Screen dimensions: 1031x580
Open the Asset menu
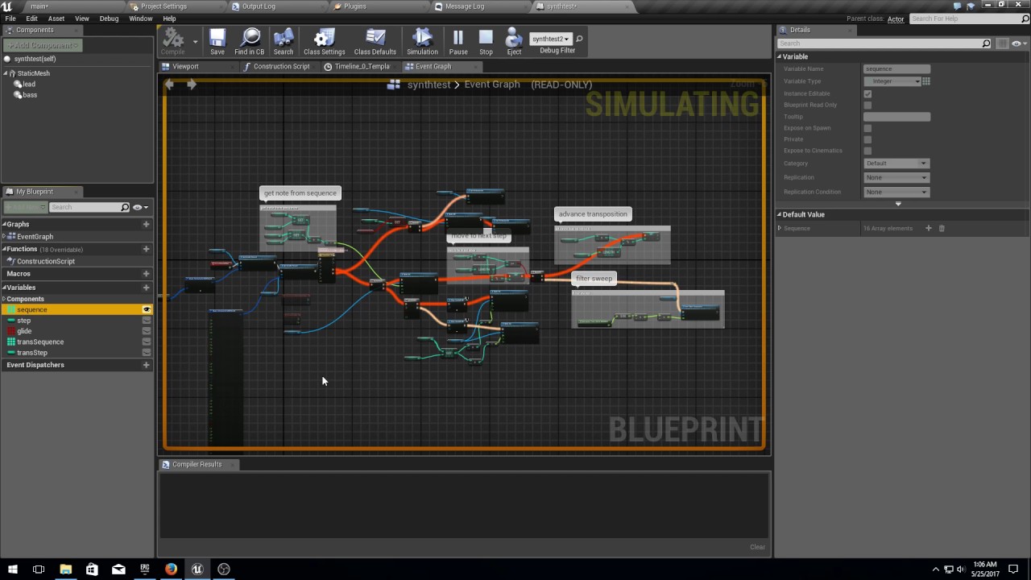(56, 19)
